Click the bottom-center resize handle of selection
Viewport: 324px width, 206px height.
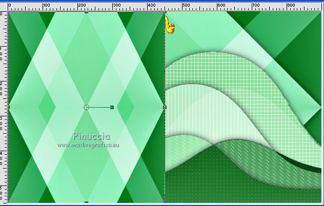(86, 202)
